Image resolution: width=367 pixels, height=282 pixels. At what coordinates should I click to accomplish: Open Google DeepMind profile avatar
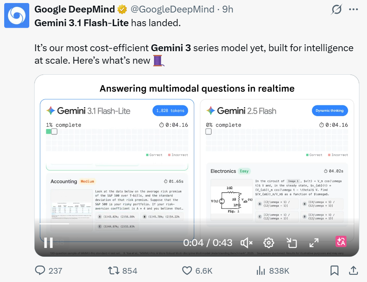pyautogui.click(x=16, y=16)
